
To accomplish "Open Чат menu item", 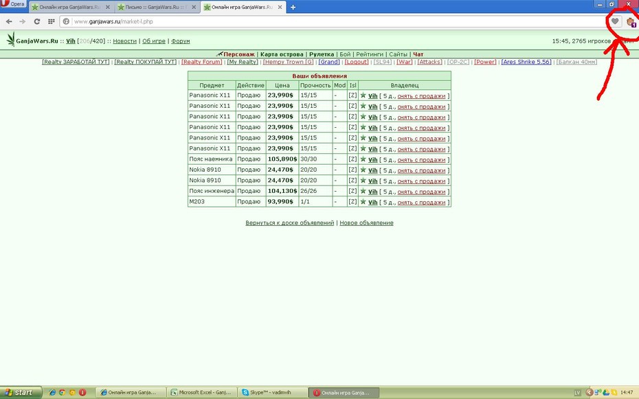I will [418, 54].
